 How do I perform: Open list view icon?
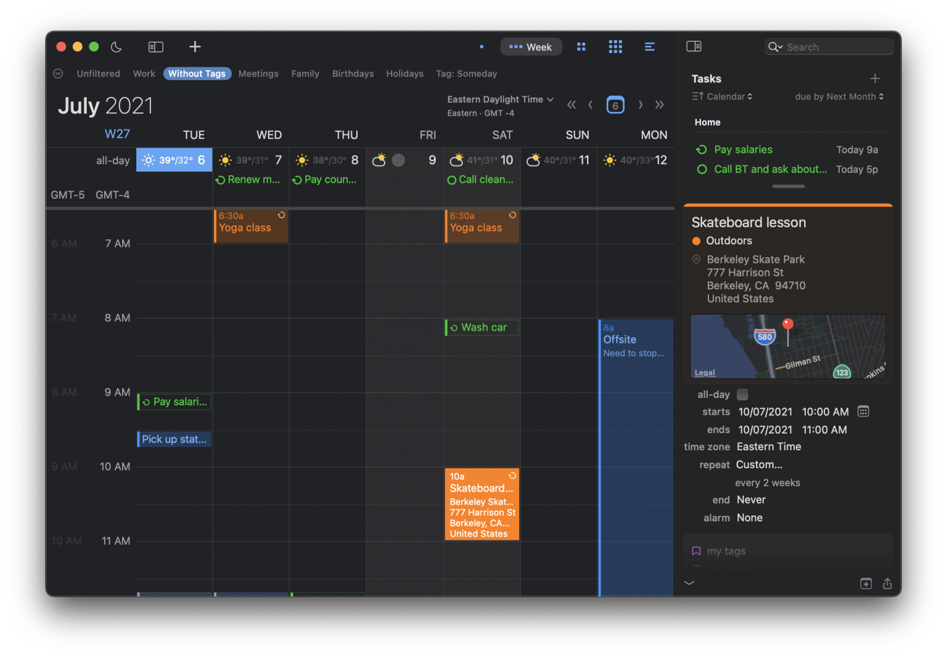(x=650, y=47)
